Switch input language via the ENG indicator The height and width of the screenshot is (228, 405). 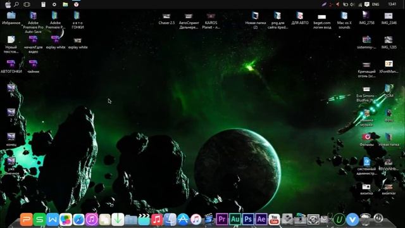[375, 4]
